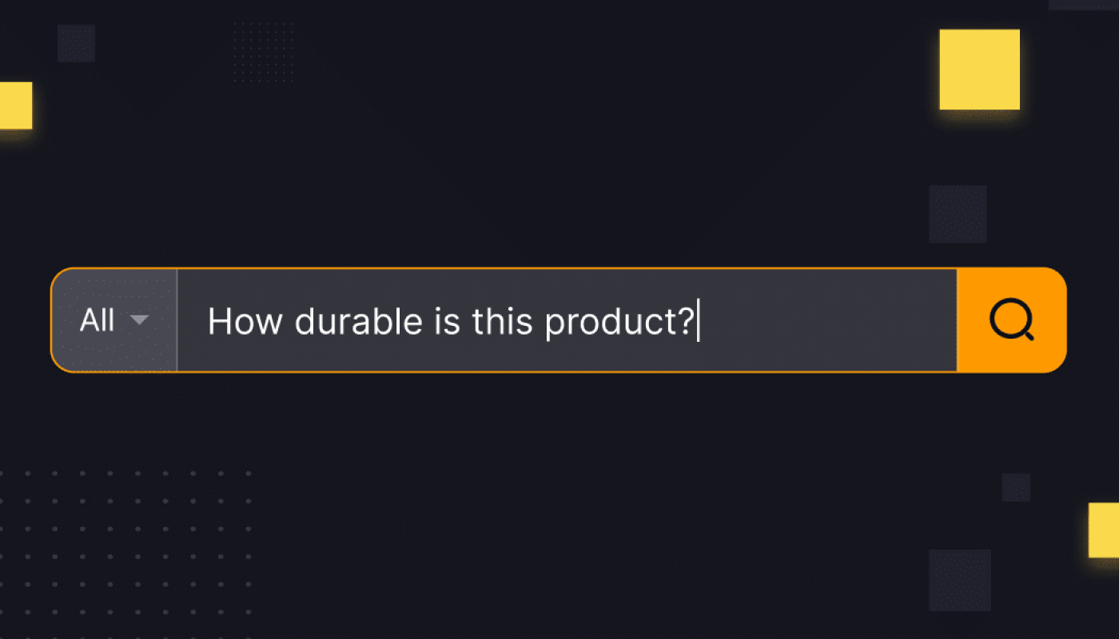Click empty space right of the query text
Viewport: 1119px width, 639px height.
click(823, 321)
